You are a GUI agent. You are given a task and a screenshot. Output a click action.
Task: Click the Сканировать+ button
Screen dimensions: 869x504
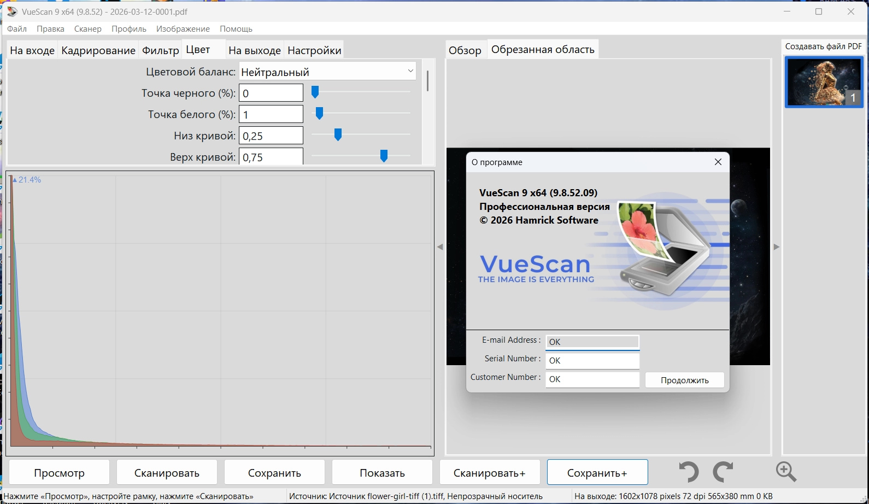[x=490, y=472]
